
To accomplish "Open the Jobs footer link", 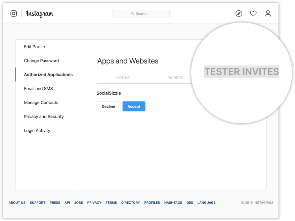I will click(x=78, y=203).
